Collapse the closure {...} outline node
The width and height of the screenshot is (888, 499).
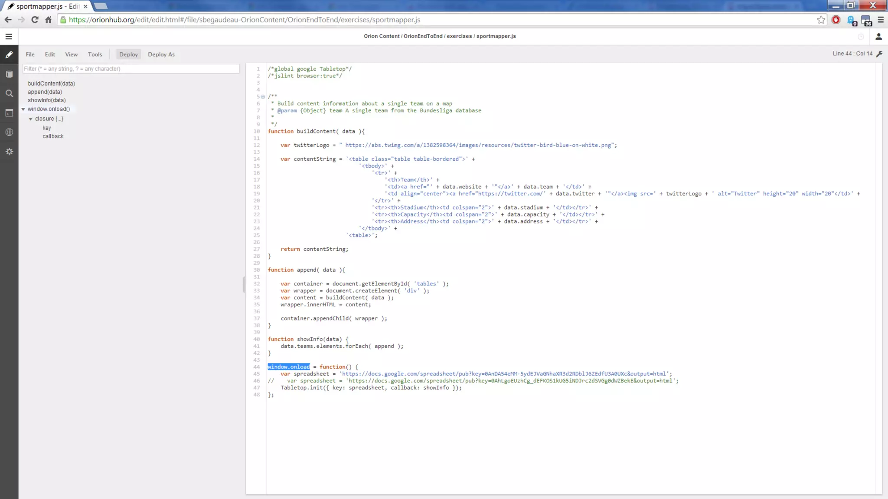(x=31, y=119)
